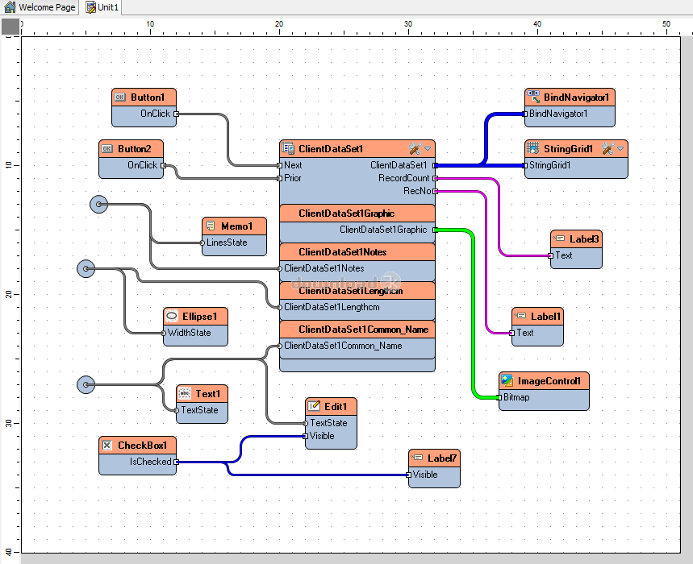Click the Button1 node's button icon
The image size is (693, 564).
(x=119, y=97)
